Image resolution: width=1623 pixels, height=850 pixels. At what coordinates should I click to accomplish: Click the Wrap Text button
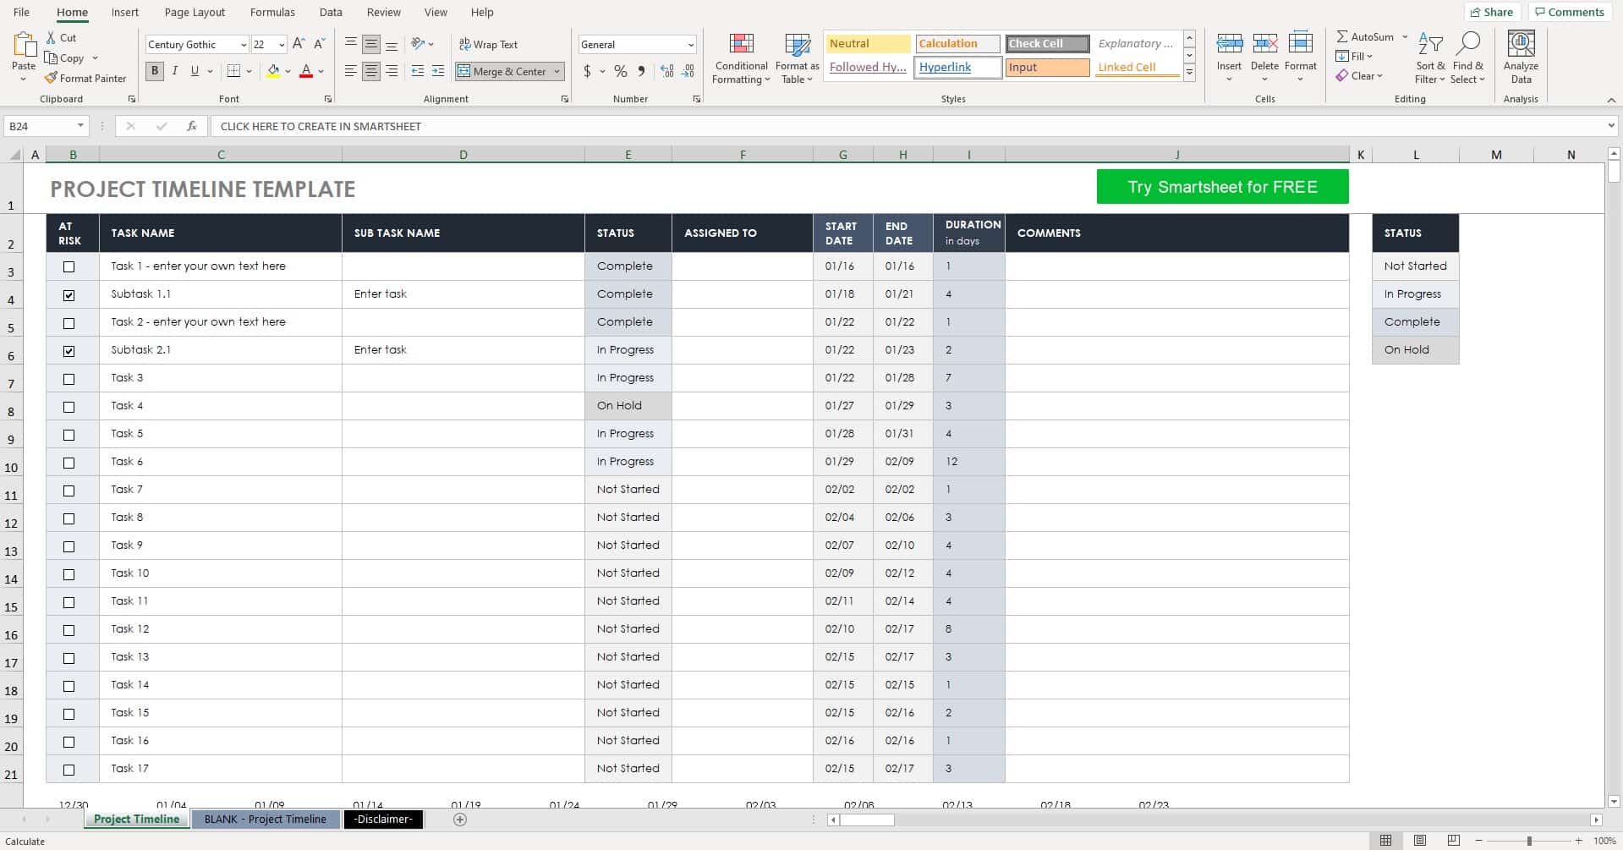[x=488, y=44]
